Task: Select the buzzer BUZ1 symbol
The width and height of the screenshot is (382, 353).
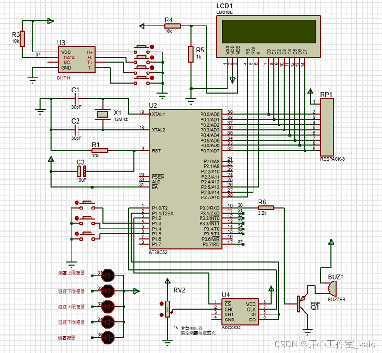Action: coord(332,288)
